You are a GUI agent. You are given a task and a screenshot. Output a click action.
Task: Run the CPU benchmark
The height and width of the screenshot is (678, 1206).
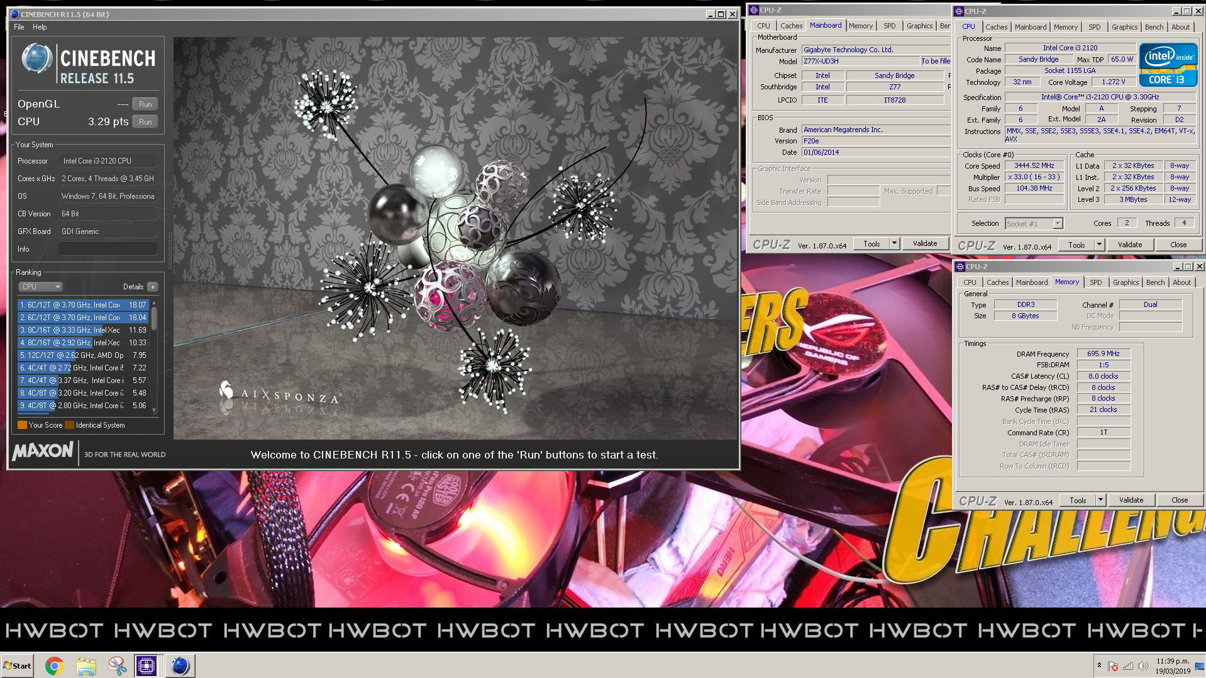pos(145,122)
